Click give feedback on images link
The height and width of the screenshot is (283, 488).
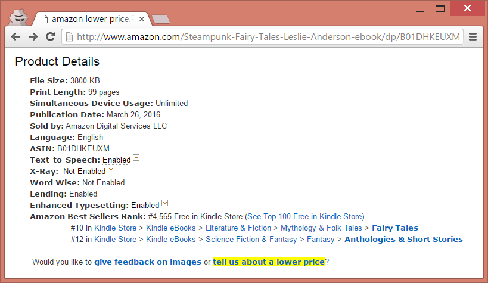coord(148,262)
